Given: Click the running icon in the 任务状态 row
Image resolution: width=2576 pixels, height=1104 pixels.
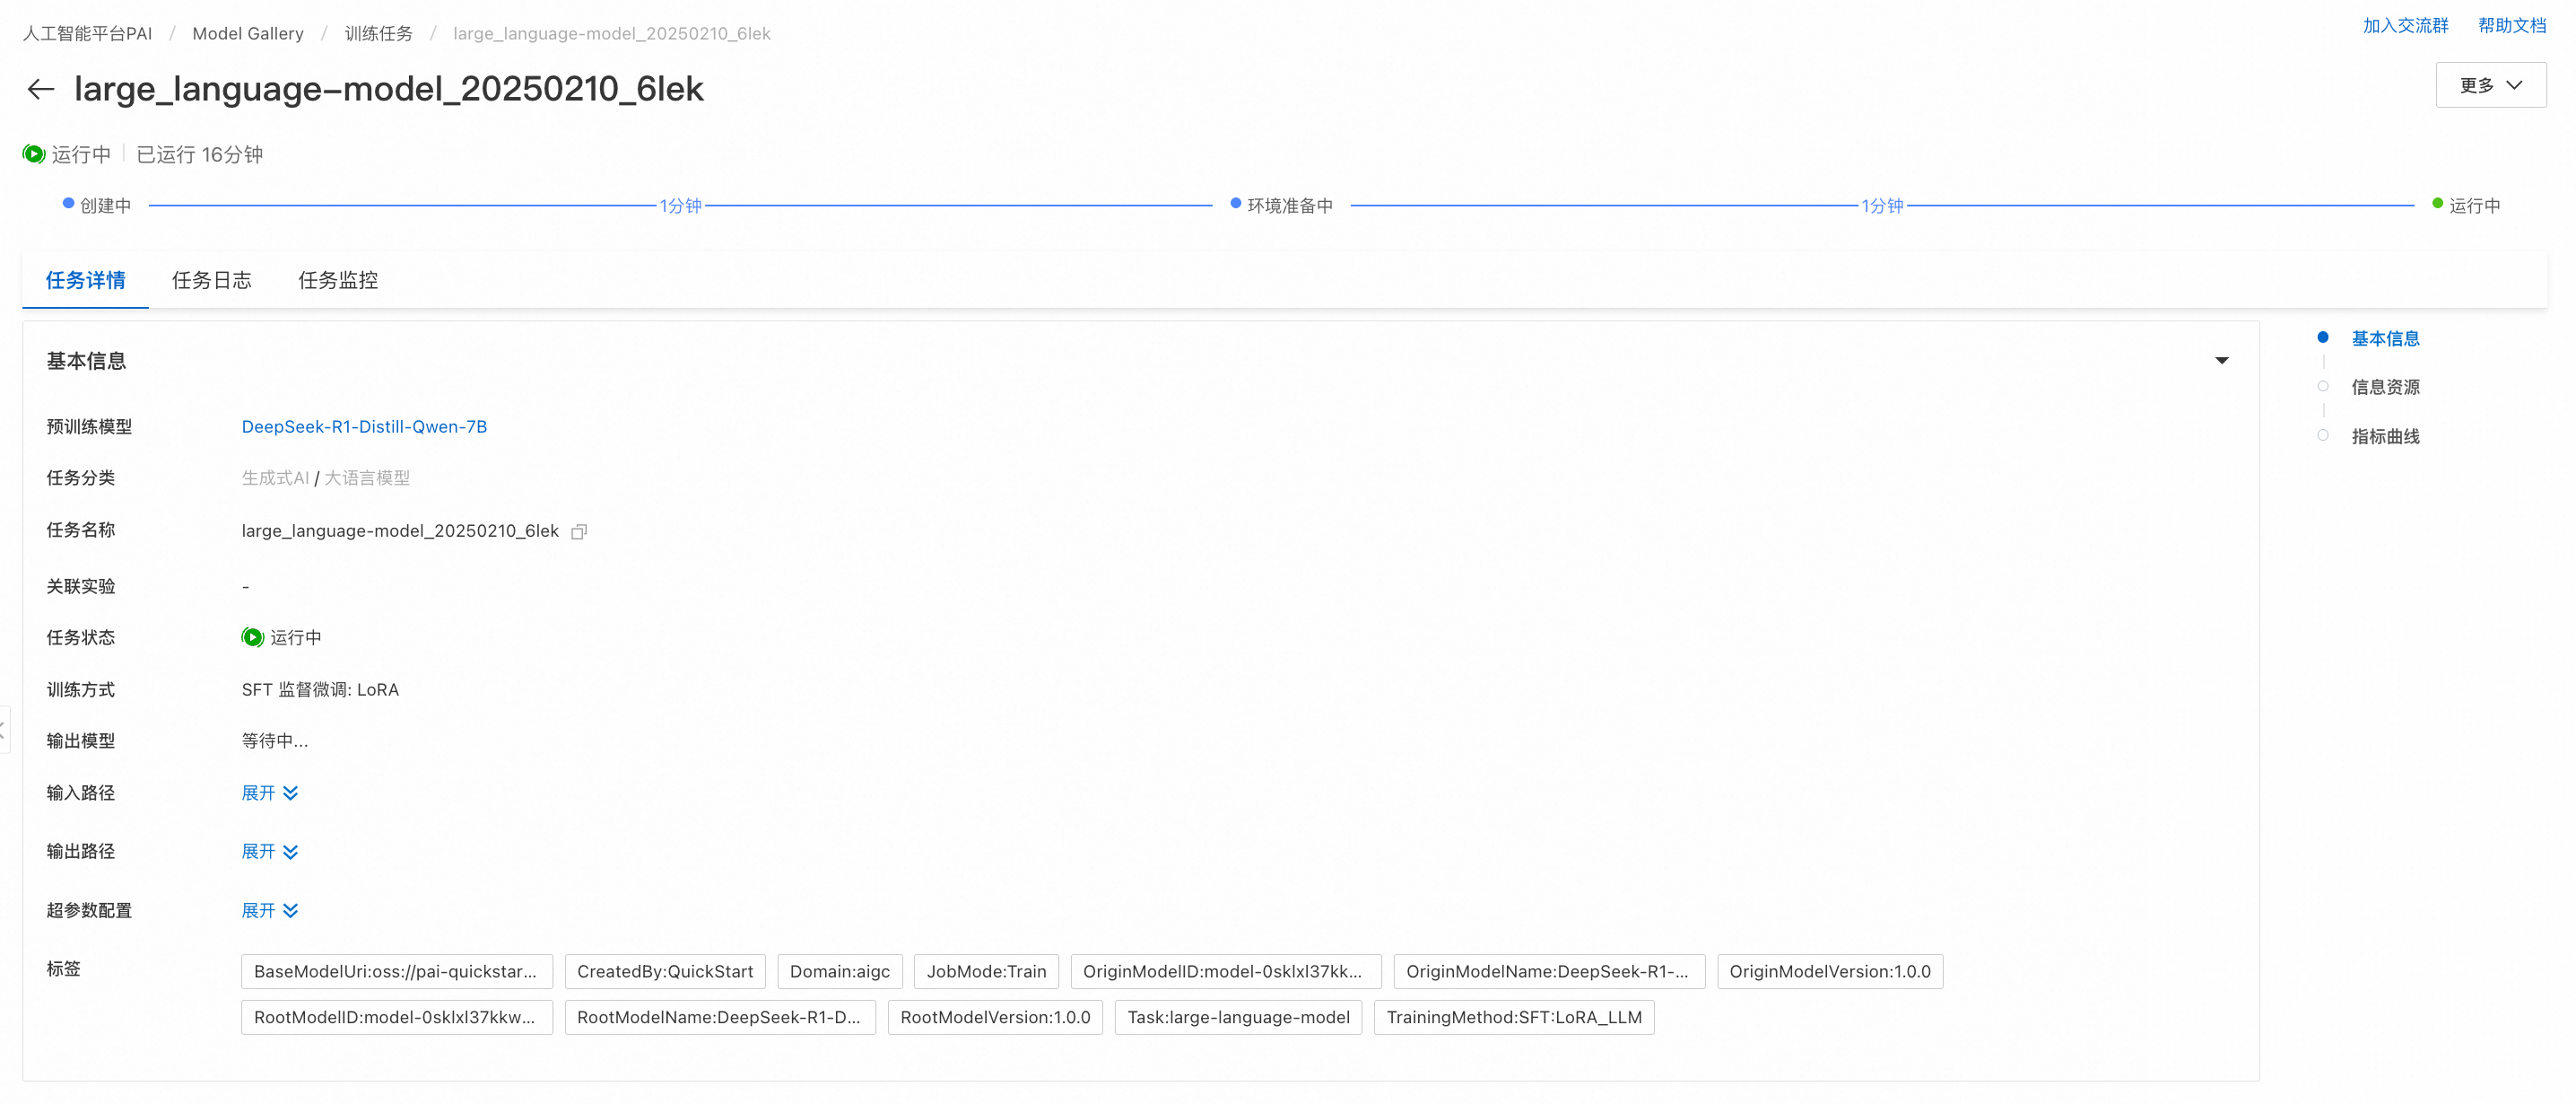Looking at the screenshot, I should coord(252,637).
